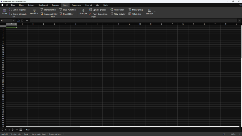Switch to the Vis tab

click(x=97, y=5)
